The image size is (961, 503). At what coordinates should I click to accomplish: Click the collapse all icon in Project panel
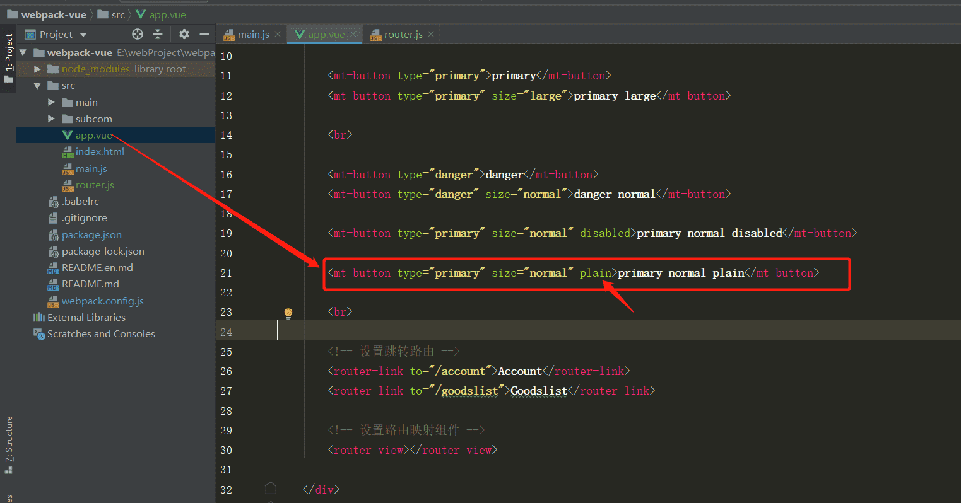(158, 34)
